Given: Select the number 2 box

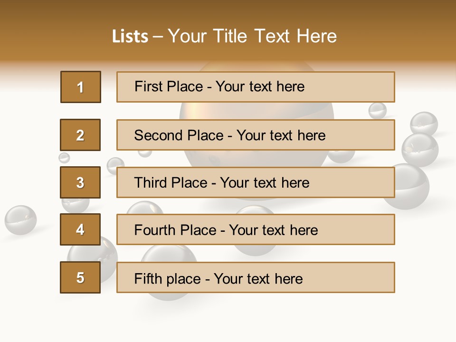Looking at the screenshot, I should tap(80, 135).
